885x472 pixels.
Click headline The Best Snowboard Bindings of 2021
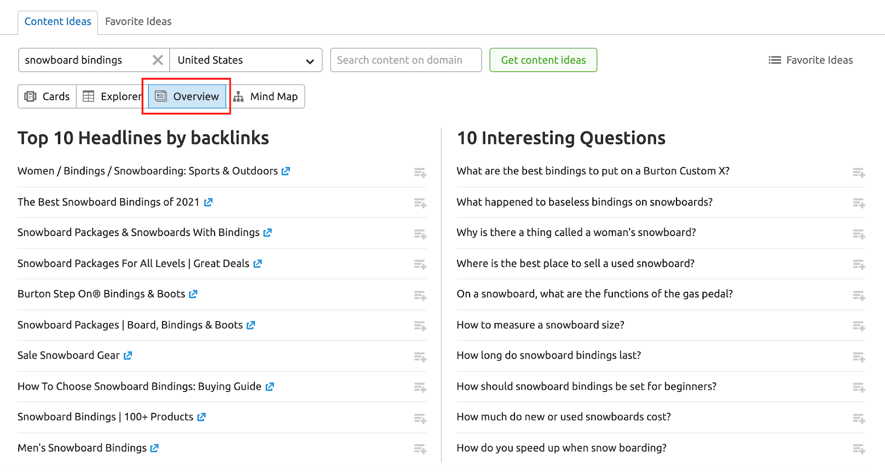(x=108, y=202)
